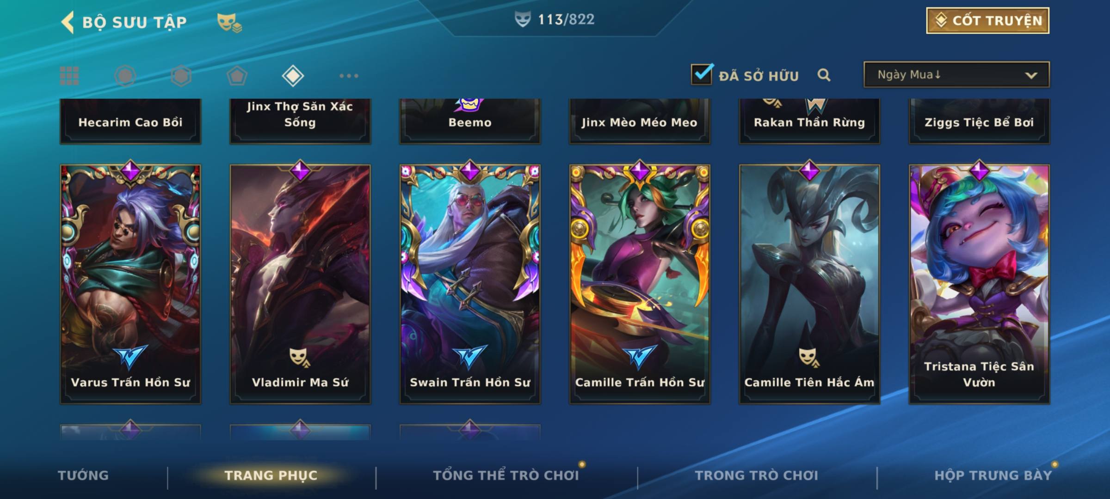Open the mask and coins icon
The width and height of the screenshot is (1110, 499).
click(x=229, y=22)
